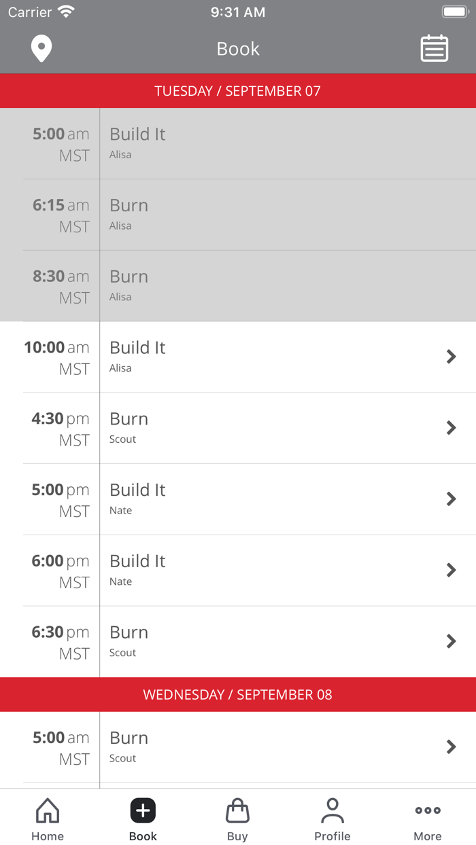Book the 6:30 pm Burn with Scout
The height and width of the screenshot is (845, 476).
(x=272, y=641)
